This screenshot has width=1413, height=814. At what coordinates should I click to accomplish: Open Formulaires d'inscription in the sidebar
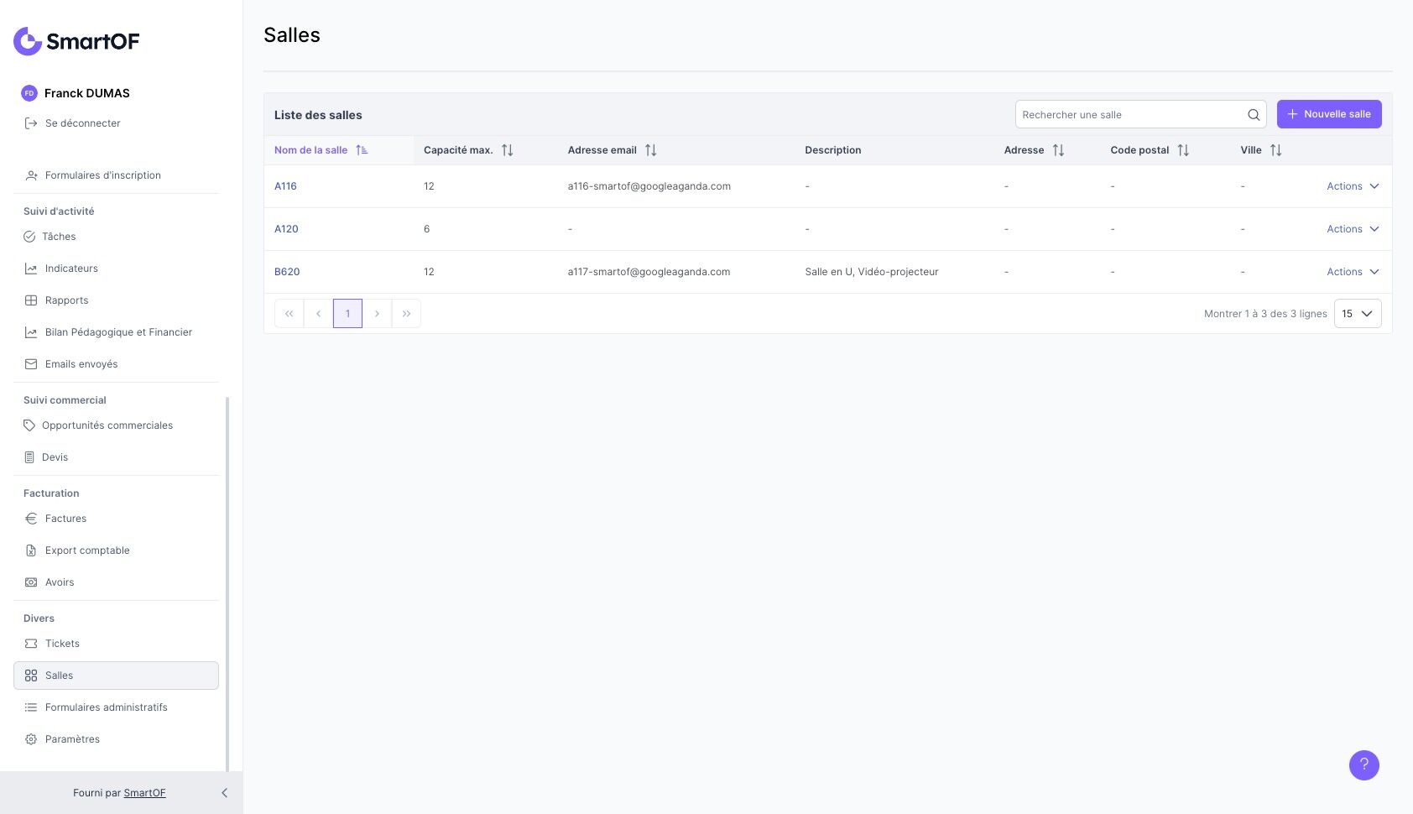[116, 175]
